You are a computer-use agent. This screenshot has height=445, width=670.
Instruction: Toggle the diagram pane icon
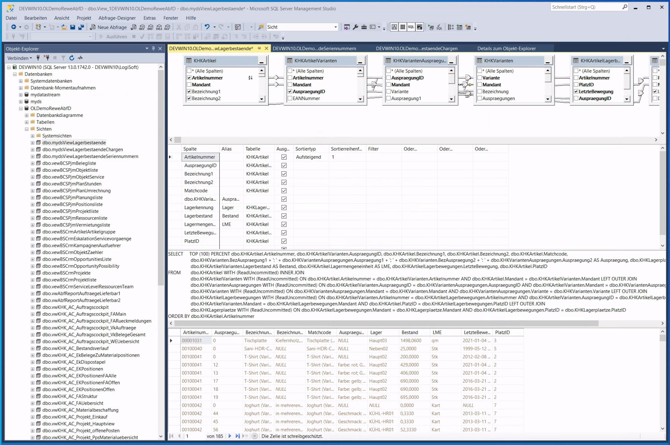pyautogui.click(x=394, y=27)
